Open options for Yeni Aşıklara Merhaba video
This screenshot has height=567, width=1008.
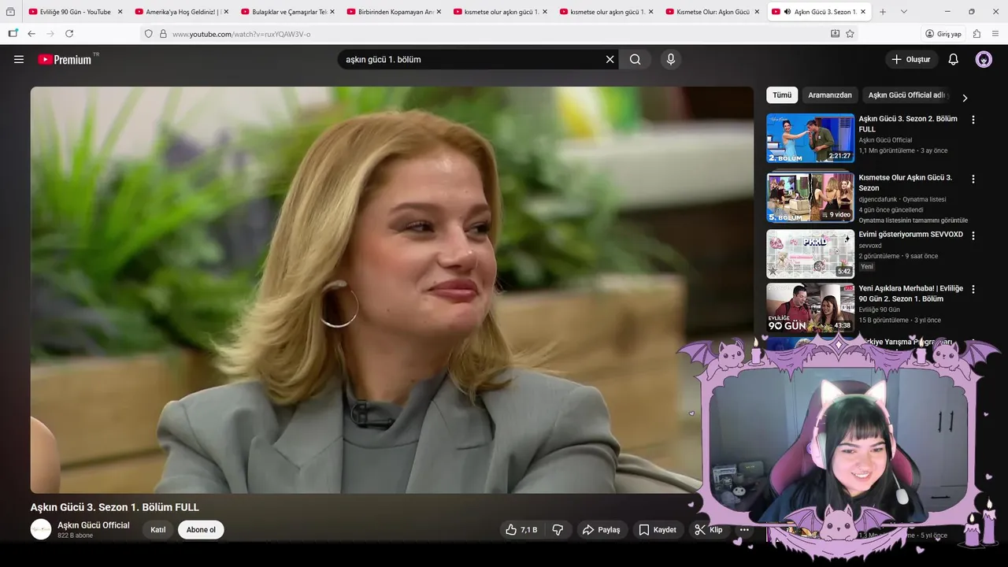click(x=973, y=289)
